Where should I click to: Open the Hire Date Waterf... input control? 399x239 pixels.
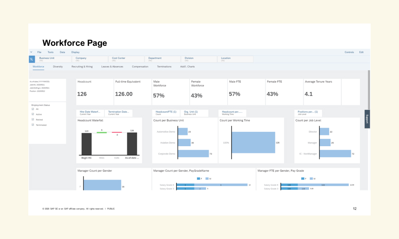90,113
